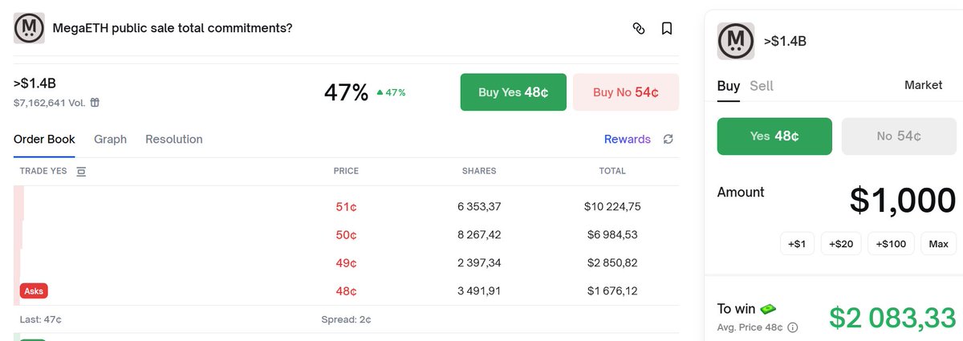Add $100 to the amount
This screenshot has height=341, width=963.
(x=890, y=244)
